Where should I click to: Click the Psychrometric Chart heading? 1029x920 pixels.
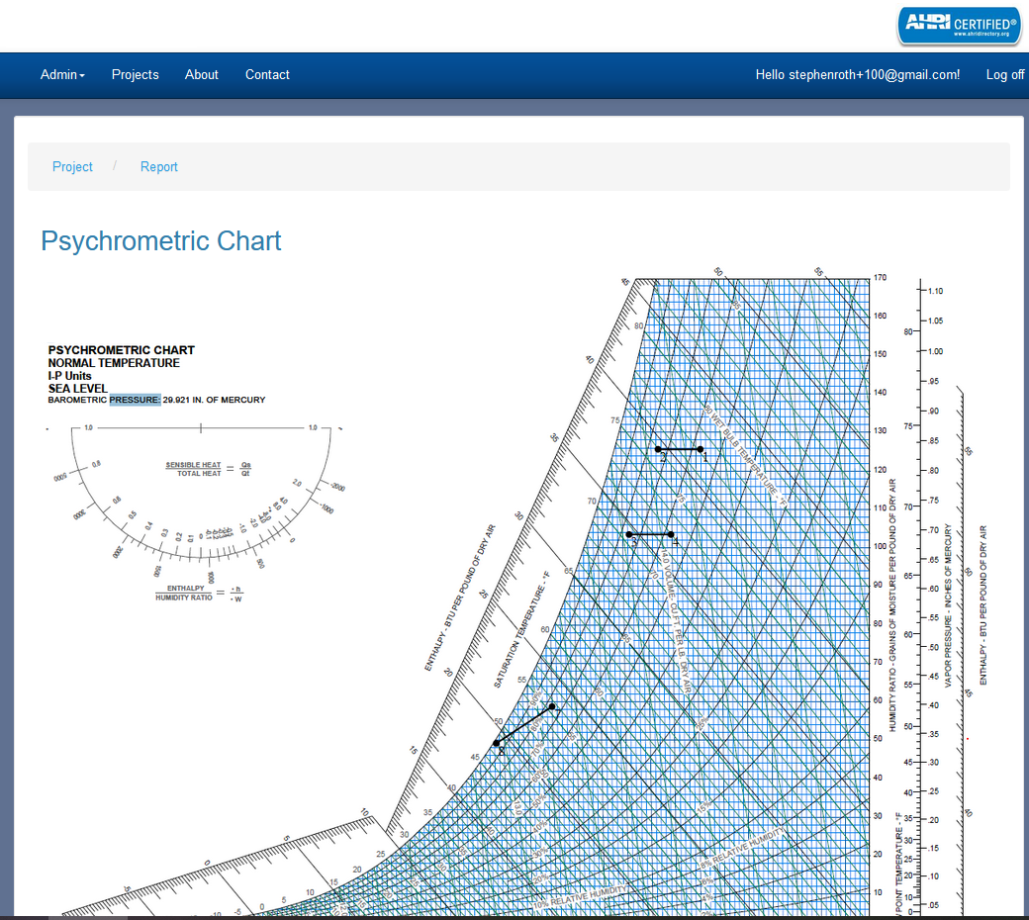click(x=160, y=240)
